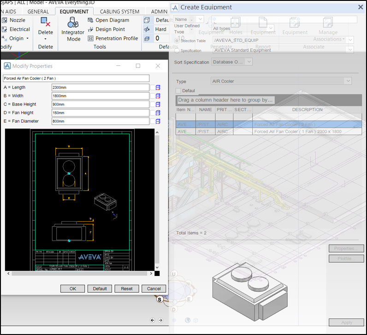The width and height of the screenshot is (367, 335).
Task: Click Cancel in Modify Properties
Action: click(154, 288)
